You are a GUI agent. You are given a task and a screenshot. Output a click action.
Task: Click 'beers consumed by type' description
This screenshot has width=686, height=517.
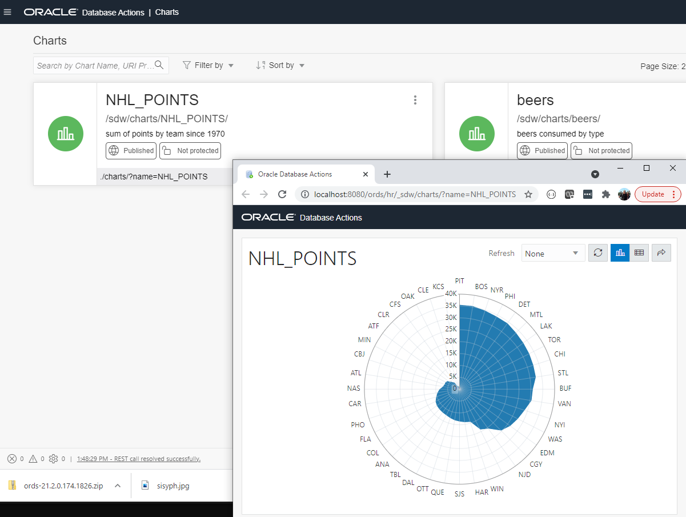[560, 134]
